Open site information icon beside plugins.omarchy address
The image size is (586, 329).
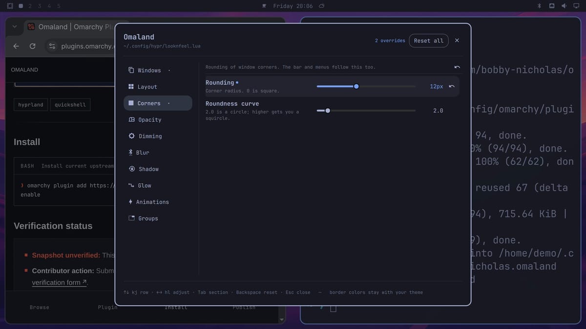point(52,46)
